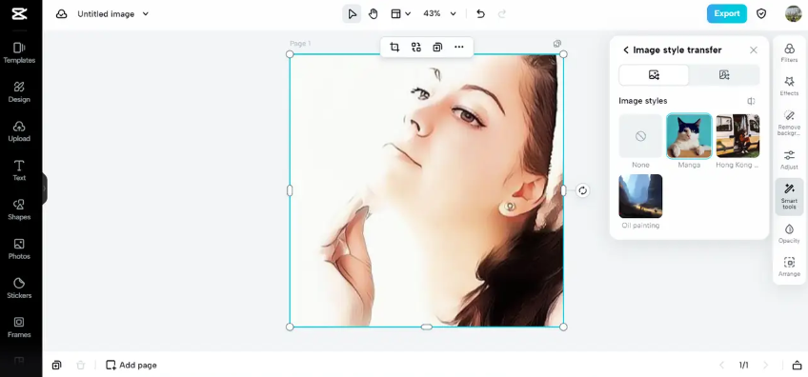Open the Filters tool
The image size is (808, 377).
pos(789,53)
